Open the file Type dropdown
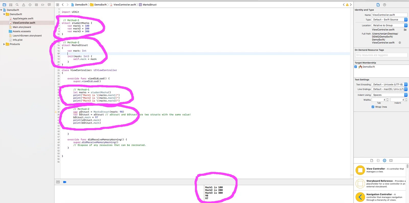409x203 pixels. [389, 20]
